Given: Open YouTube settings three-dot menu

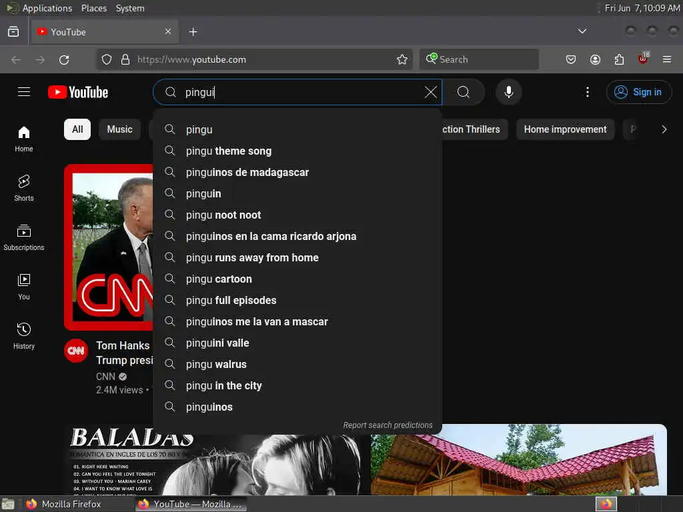Looking at the screenshot, I should [x=587, y=92].
